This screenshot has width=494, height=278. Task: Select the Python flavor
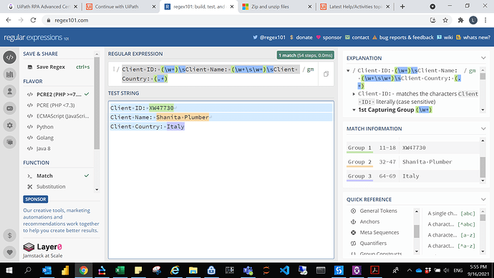pyautogui.click(x=44, y=127)
